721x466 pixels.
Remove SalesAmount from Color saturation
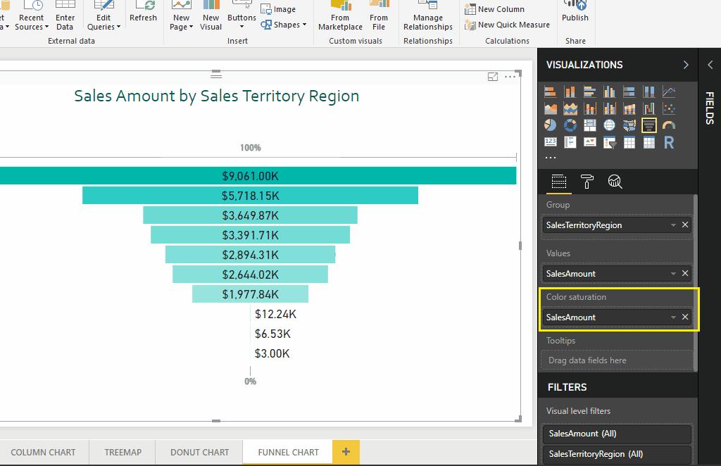pyautogui.click(x=685, y=317)
